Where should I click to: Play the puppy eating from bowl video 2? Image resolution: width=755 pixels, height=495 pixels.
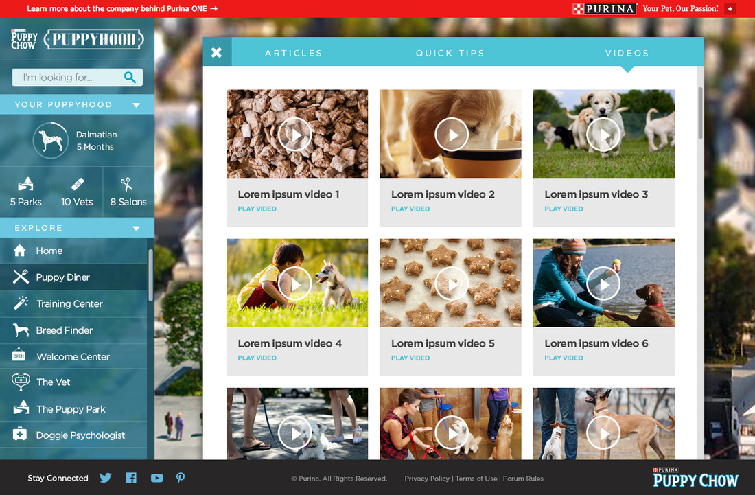click(x=452, y=135)
